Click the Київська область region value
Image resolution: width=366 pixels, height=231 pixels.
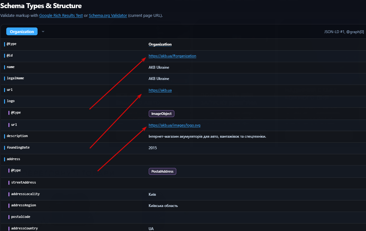point(163,206)
